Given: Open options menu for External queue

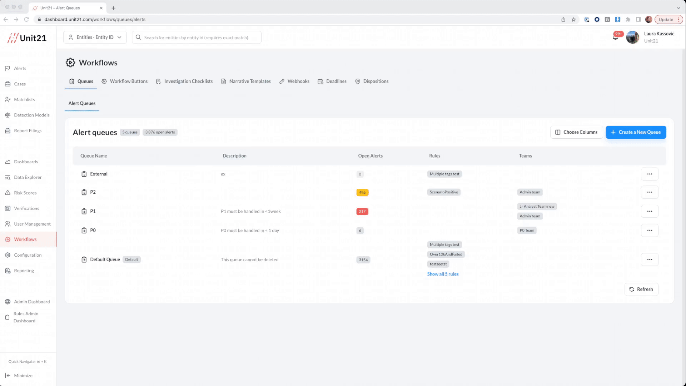Looking at the screenshot, I should pos(650,174).
